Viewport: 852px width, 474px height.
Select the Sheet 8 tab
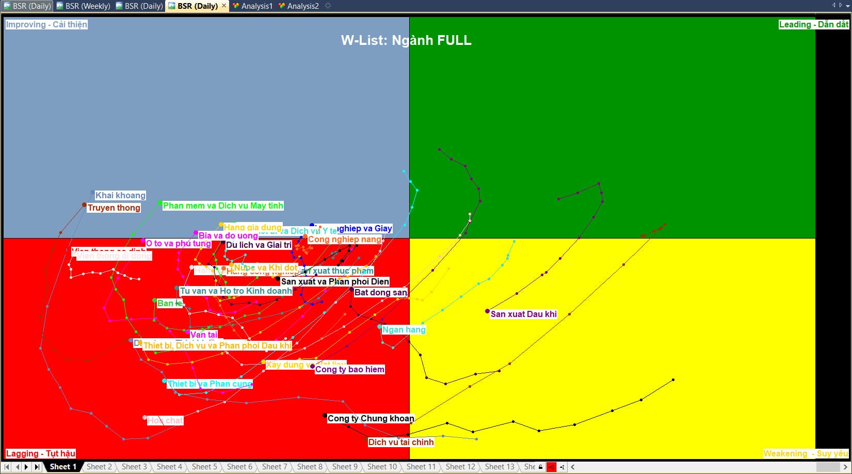pos(310,467)
